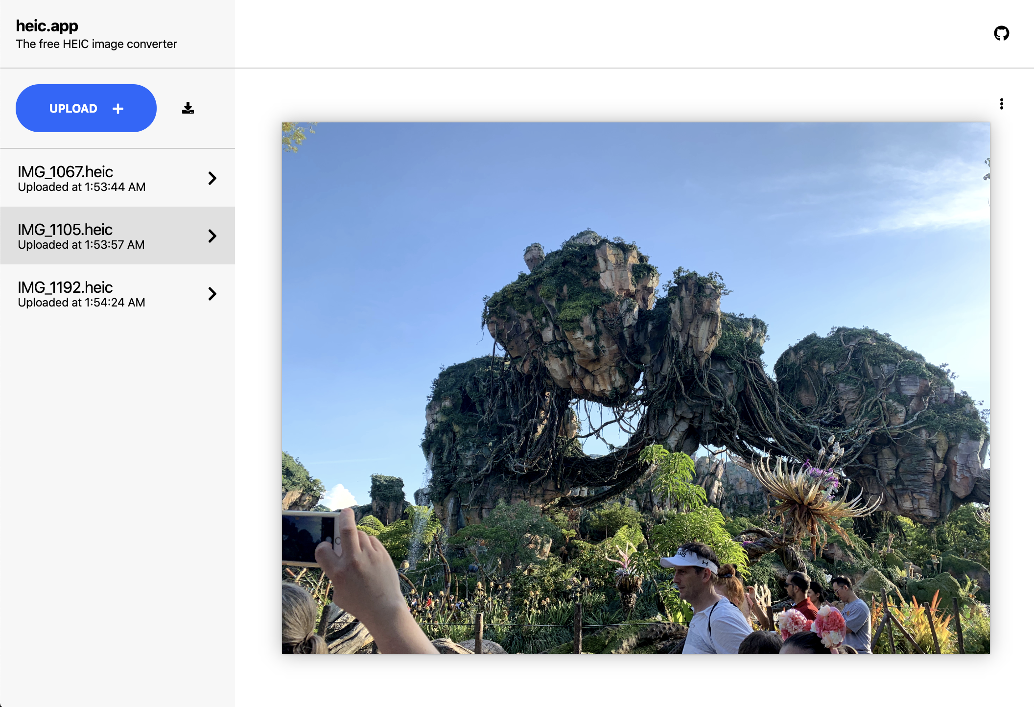
Task: Click 'Uploaded at 1:54:24 AM' timestamp
Action: click(x=82, y=303)
